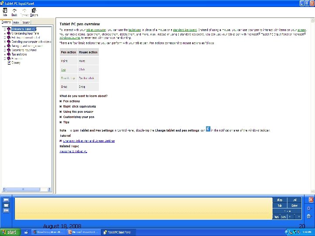Screen dimensions: 315x236
Task: Switch to the Contents tab
Action: coord(6,22)
